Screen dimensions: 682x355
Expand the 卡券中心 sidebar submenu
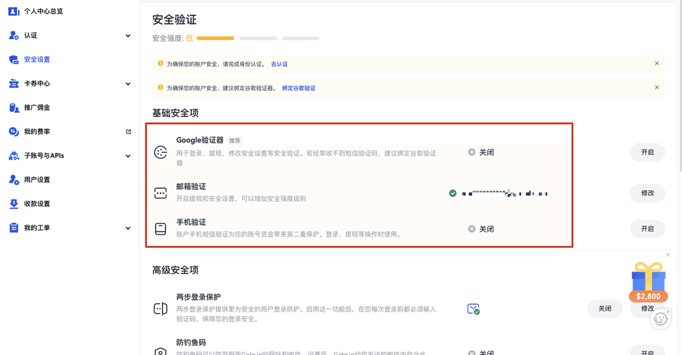pos(128,84)
